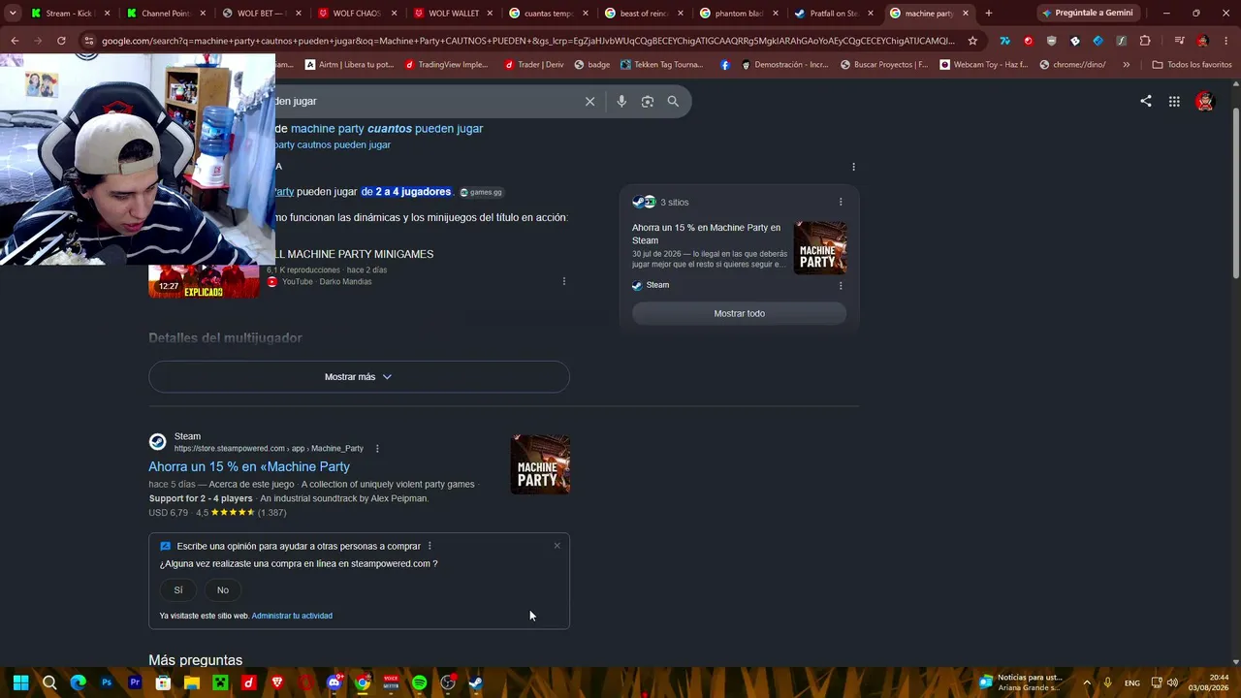Click the suggested query with cuantos
The image size is (1241, 698).
(387, 128)
